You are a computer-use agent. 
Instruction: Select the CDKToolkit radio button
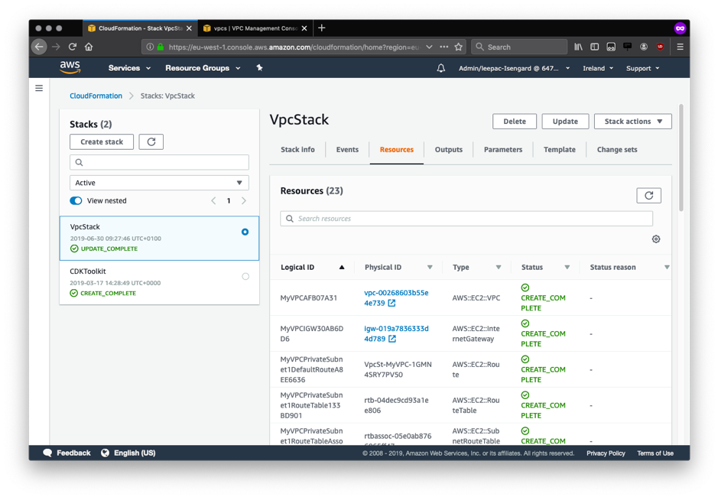(245, 276)
